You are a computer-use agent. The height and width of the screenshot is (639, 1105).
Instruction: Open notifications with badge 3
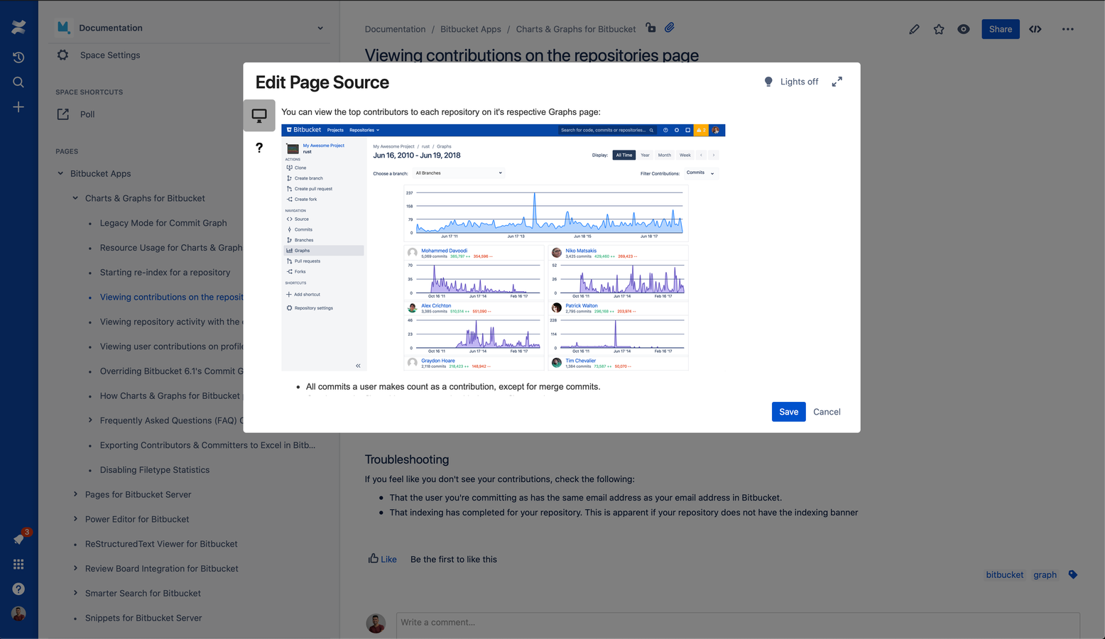point(19,539)
